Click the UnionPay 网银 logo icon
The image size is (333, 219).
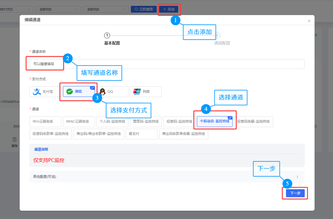pos(137,92)
